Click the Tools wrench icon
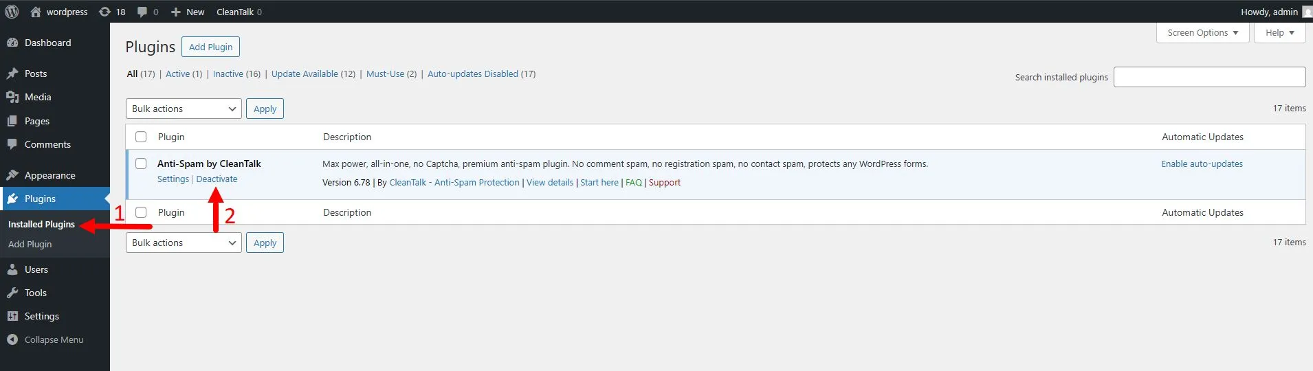Image resolution: width=1313 pixels, height=371 pixels. [x=12, y=293]
